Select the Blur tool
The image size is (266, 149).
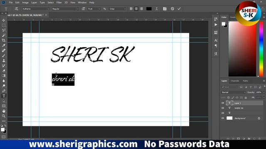(4, 81)
